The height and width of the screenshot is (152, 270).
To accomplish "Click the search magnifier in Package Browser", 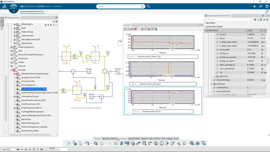I will [54, 22].
